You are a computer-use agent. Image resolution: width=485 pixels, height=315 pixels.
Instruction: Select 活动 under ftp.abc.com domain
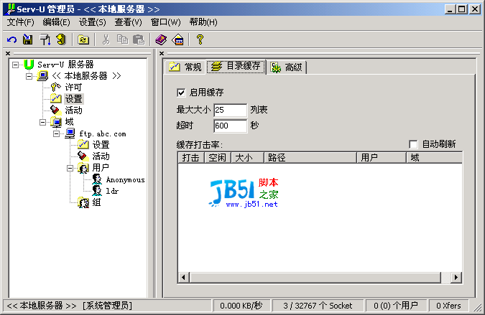pyautogui.click(x=101, y=156)
